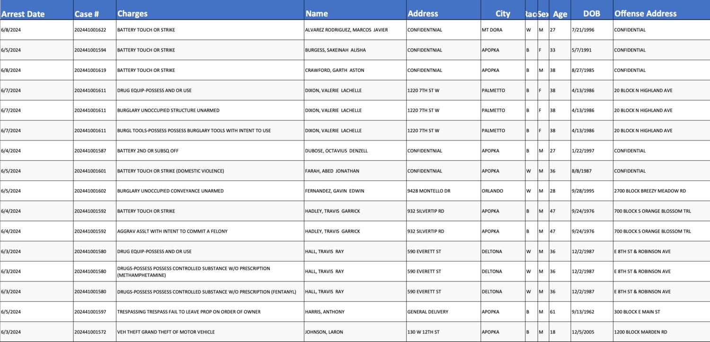
Task: Click city MT DORA
Action: 492,30
